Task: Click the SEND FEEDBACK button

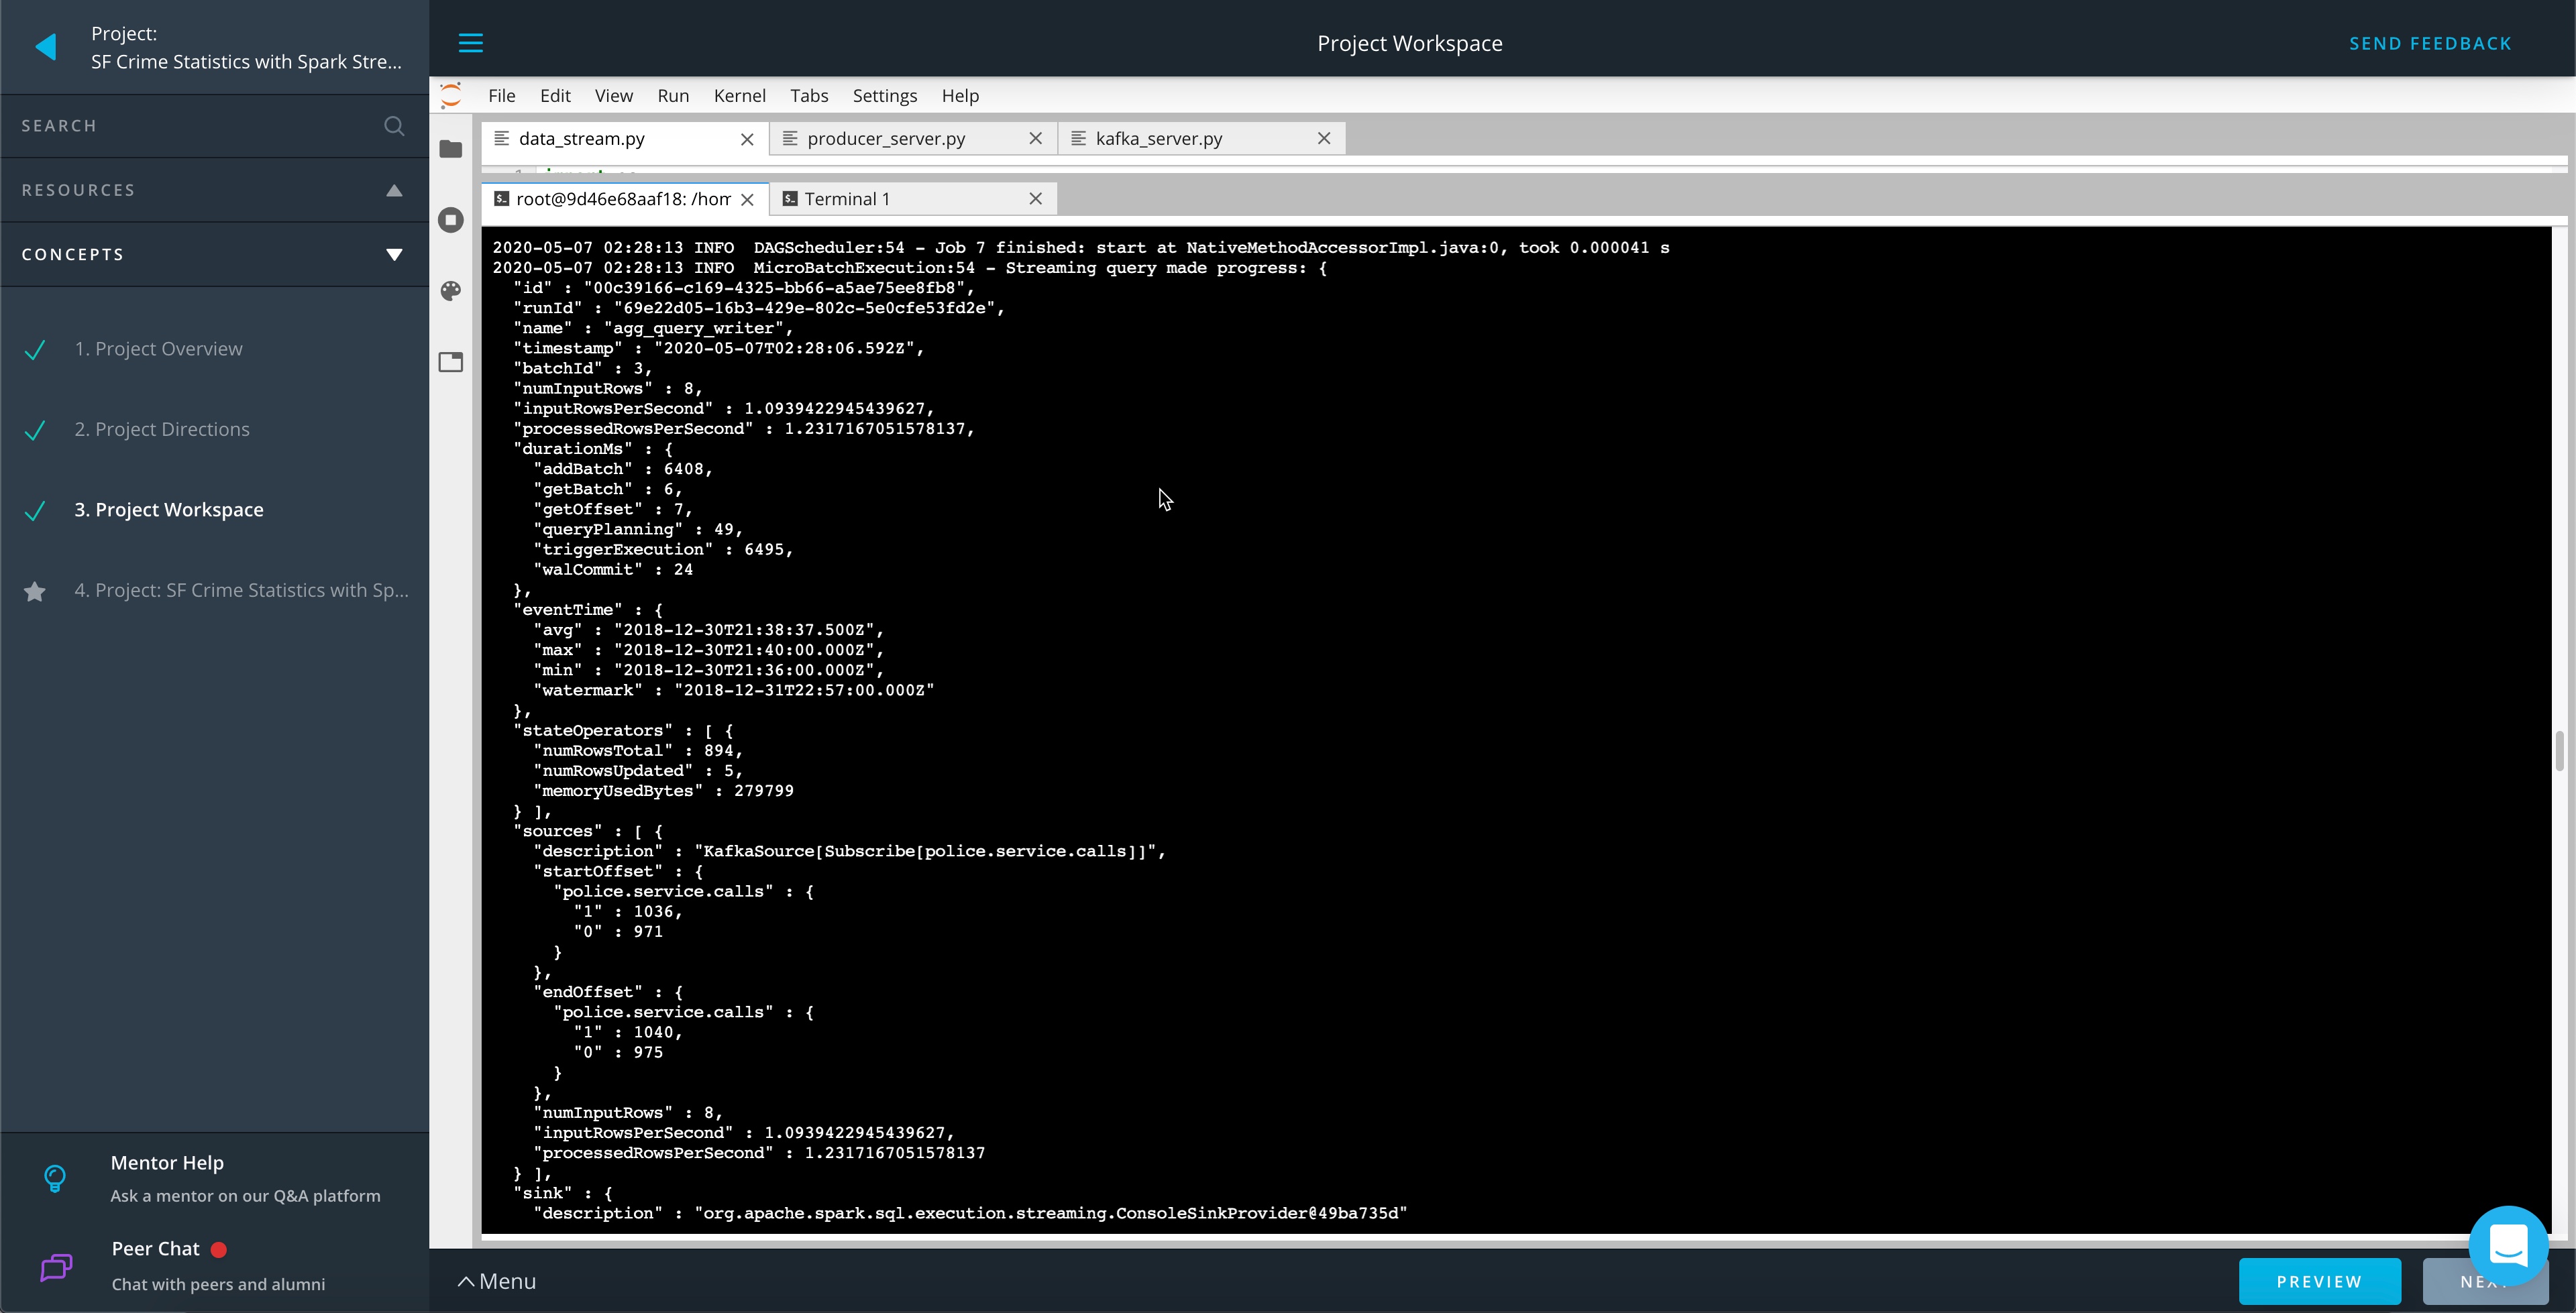Action: [x=2430, y=42]
